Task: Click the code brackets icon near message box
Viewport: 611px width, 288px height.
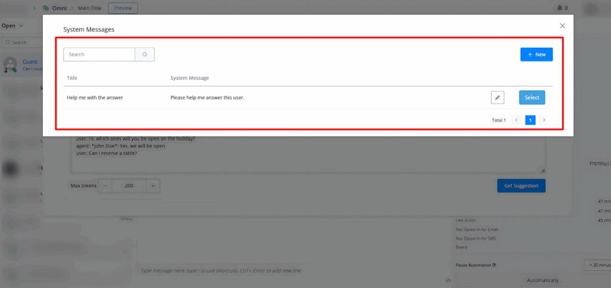Action: coord(448,280)
